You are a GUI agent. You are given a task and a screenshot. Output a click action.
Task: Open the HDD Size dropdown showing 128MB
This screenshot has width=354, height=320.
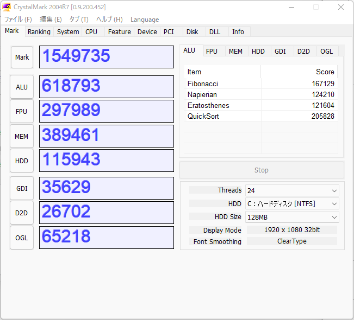(x=292, y=217)
